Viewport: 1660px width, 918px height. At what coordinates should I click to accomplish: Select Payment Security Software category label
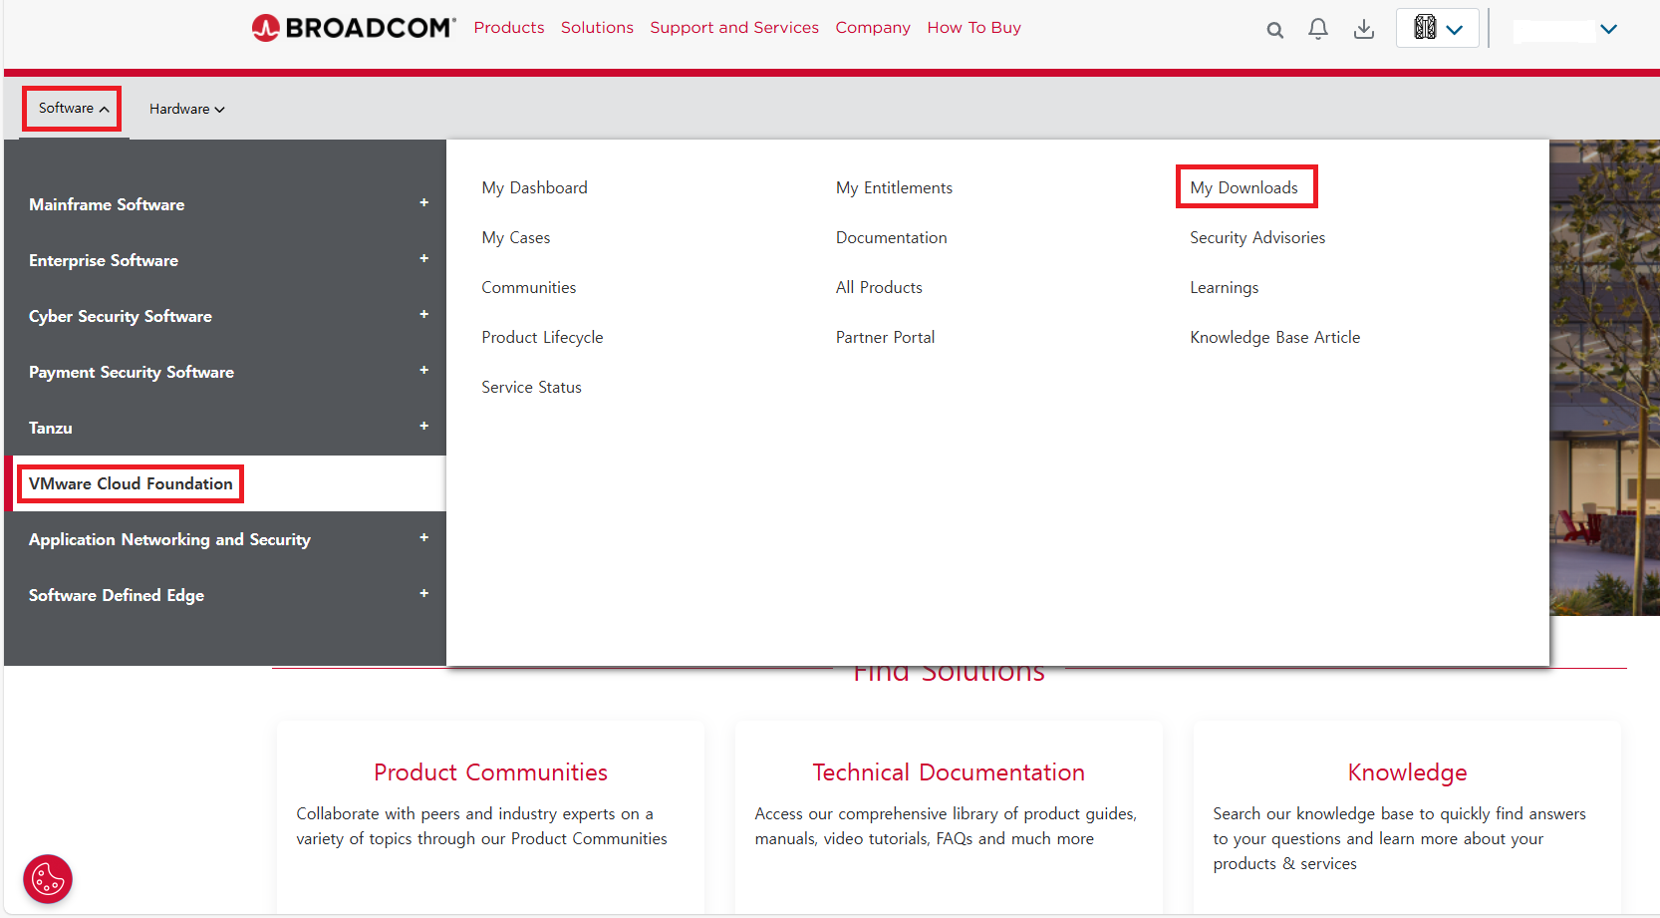point(132,372)
